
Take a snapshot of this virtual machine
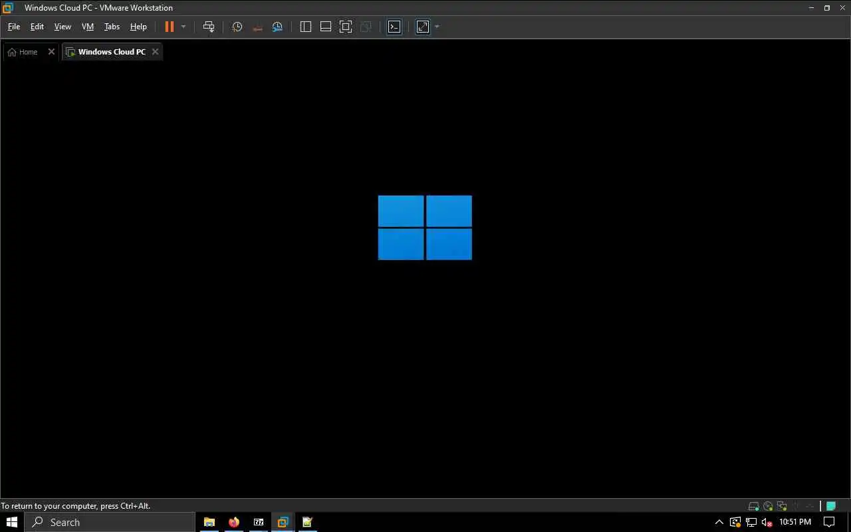coord(237,27)
